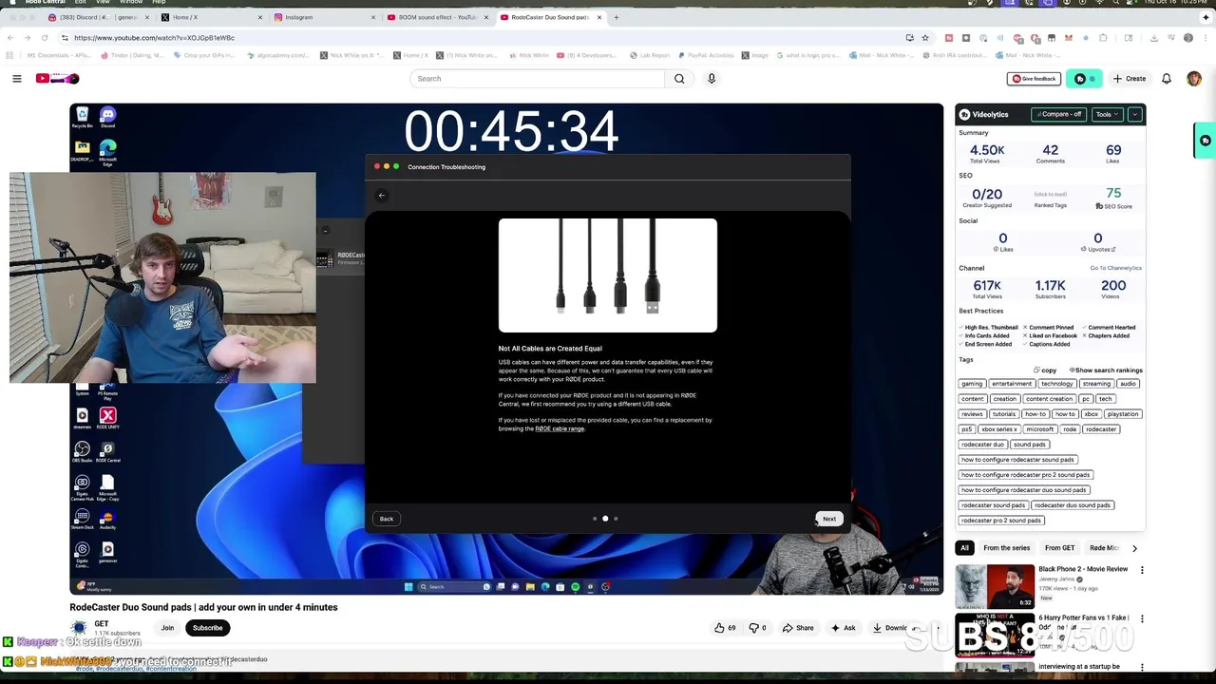Screen dimensions: 1216x684
Task: Switch to the Instagram tab
Action: point(323,17)
